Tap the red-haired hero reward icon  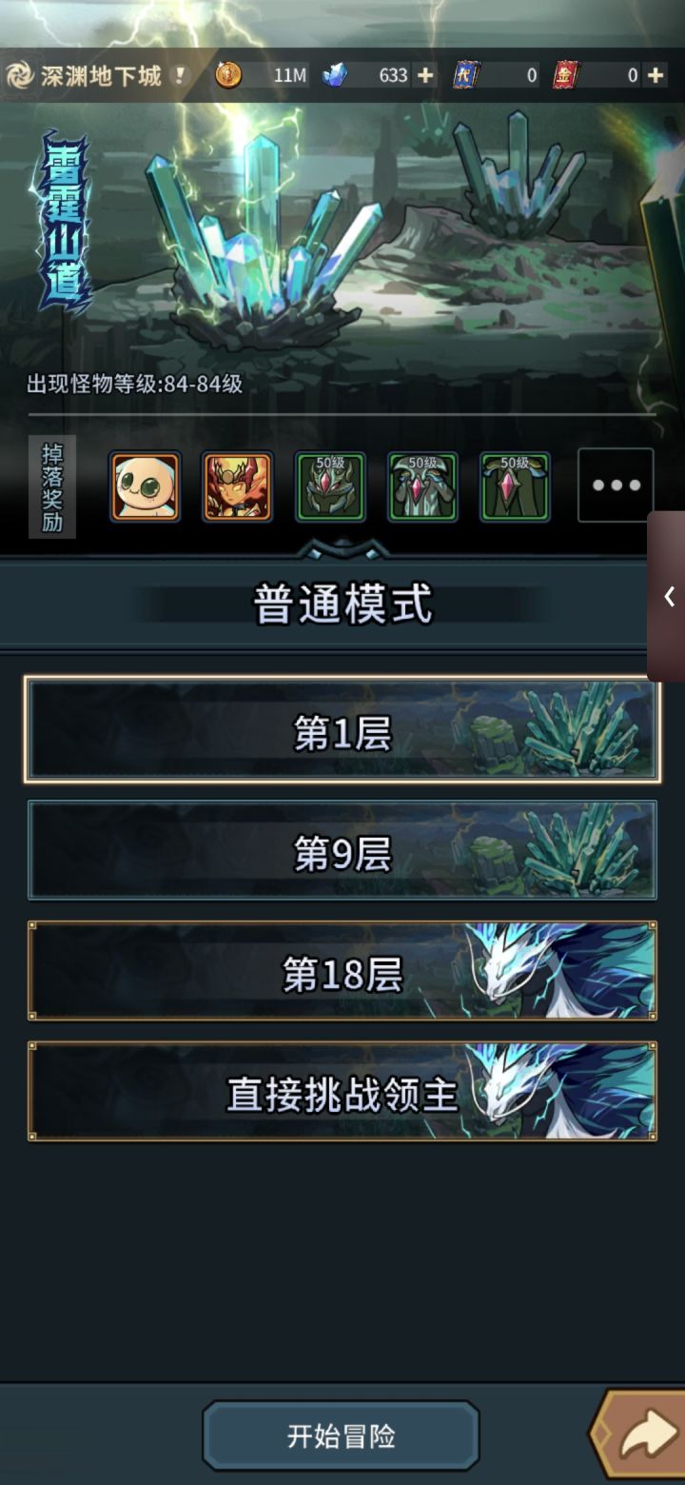click(x=237, y=486)
